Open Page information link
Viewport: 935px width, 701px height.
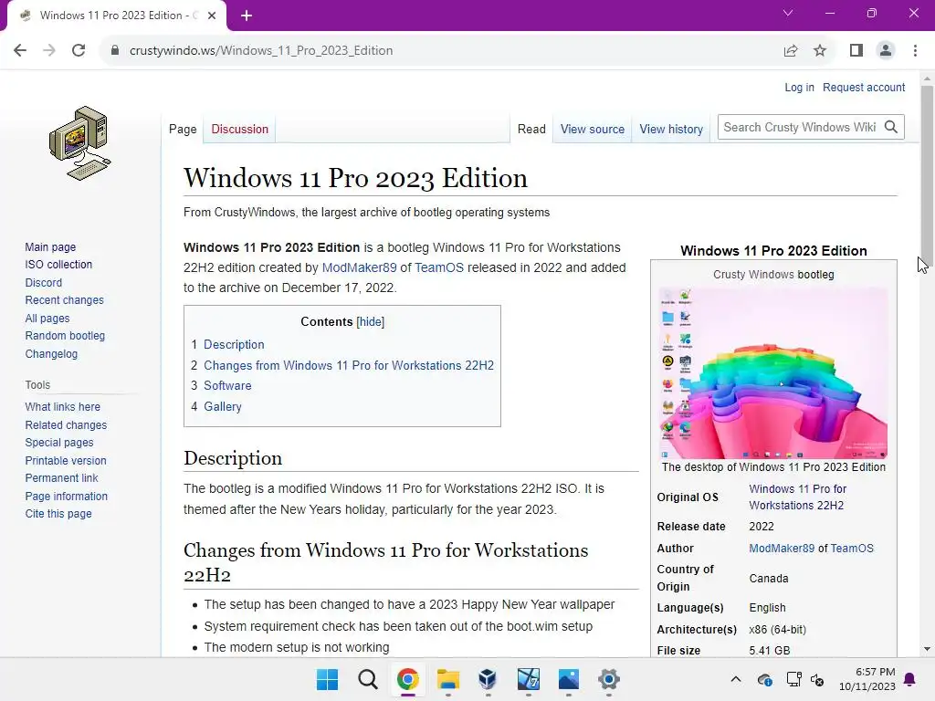[66, 496]
